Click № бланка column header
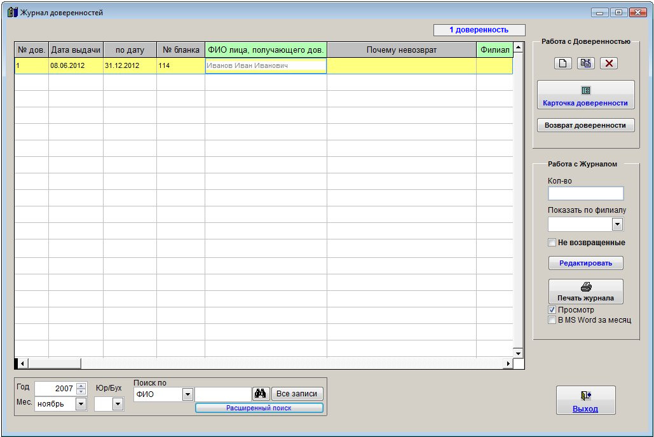Screen dimensions: 654x437 181,50
